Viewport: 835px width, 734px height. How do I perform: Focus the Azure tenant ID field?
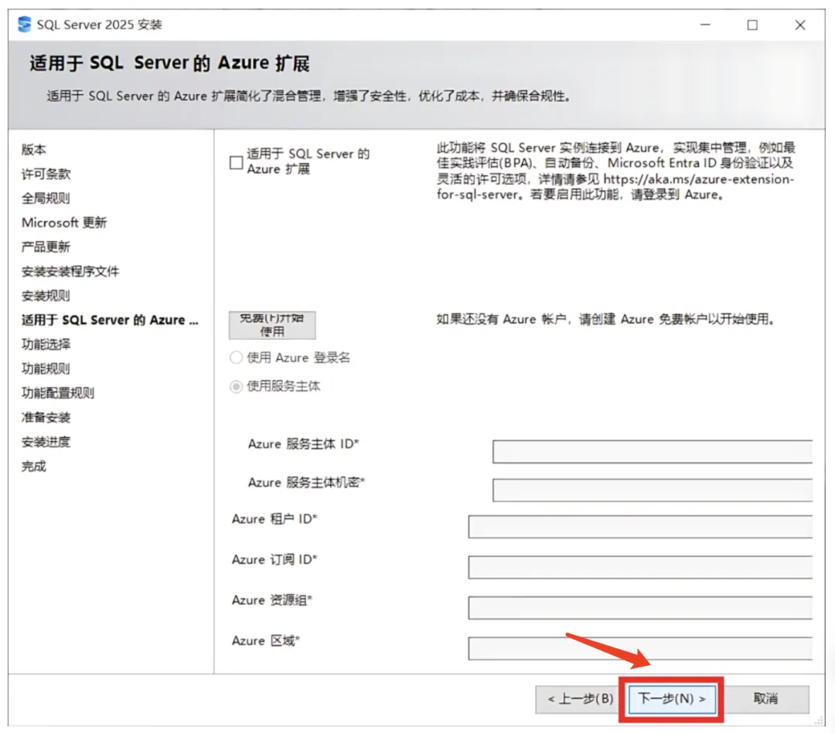[x=640, y=526]
